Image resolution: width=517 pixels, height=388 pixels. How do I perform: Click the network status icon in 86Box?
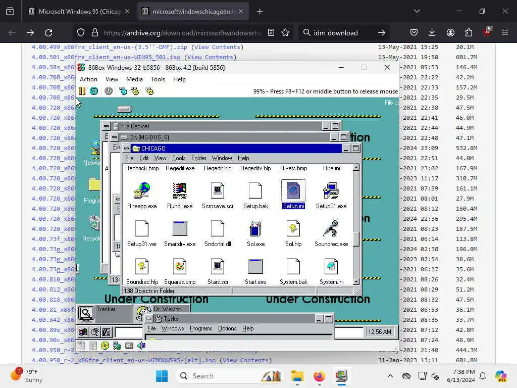(117, 346)
